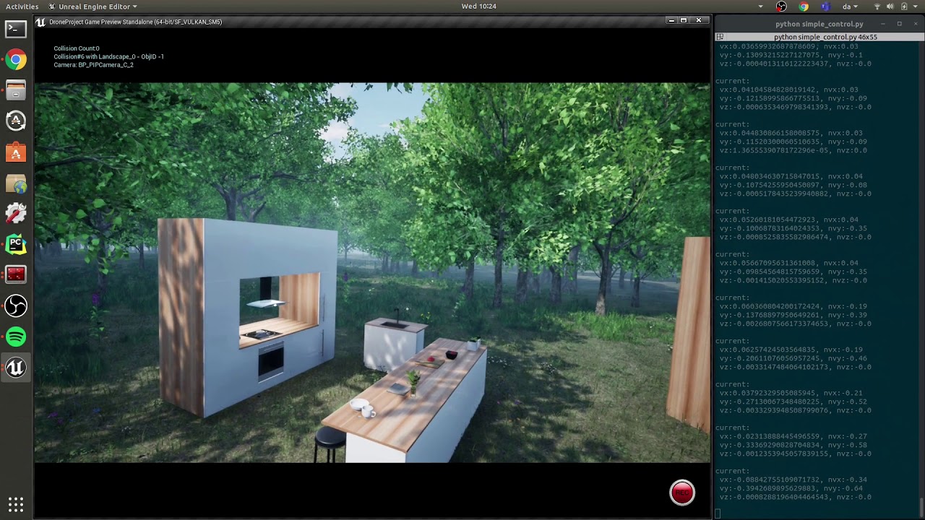Open the Activities overview

pos(22,6)
